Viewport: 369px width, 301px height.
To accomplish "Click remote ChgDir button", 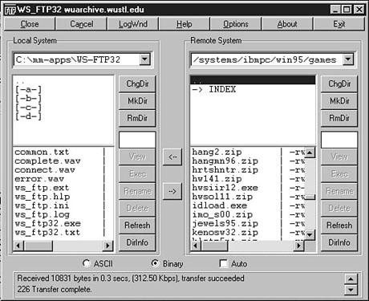I will [339, 84].
